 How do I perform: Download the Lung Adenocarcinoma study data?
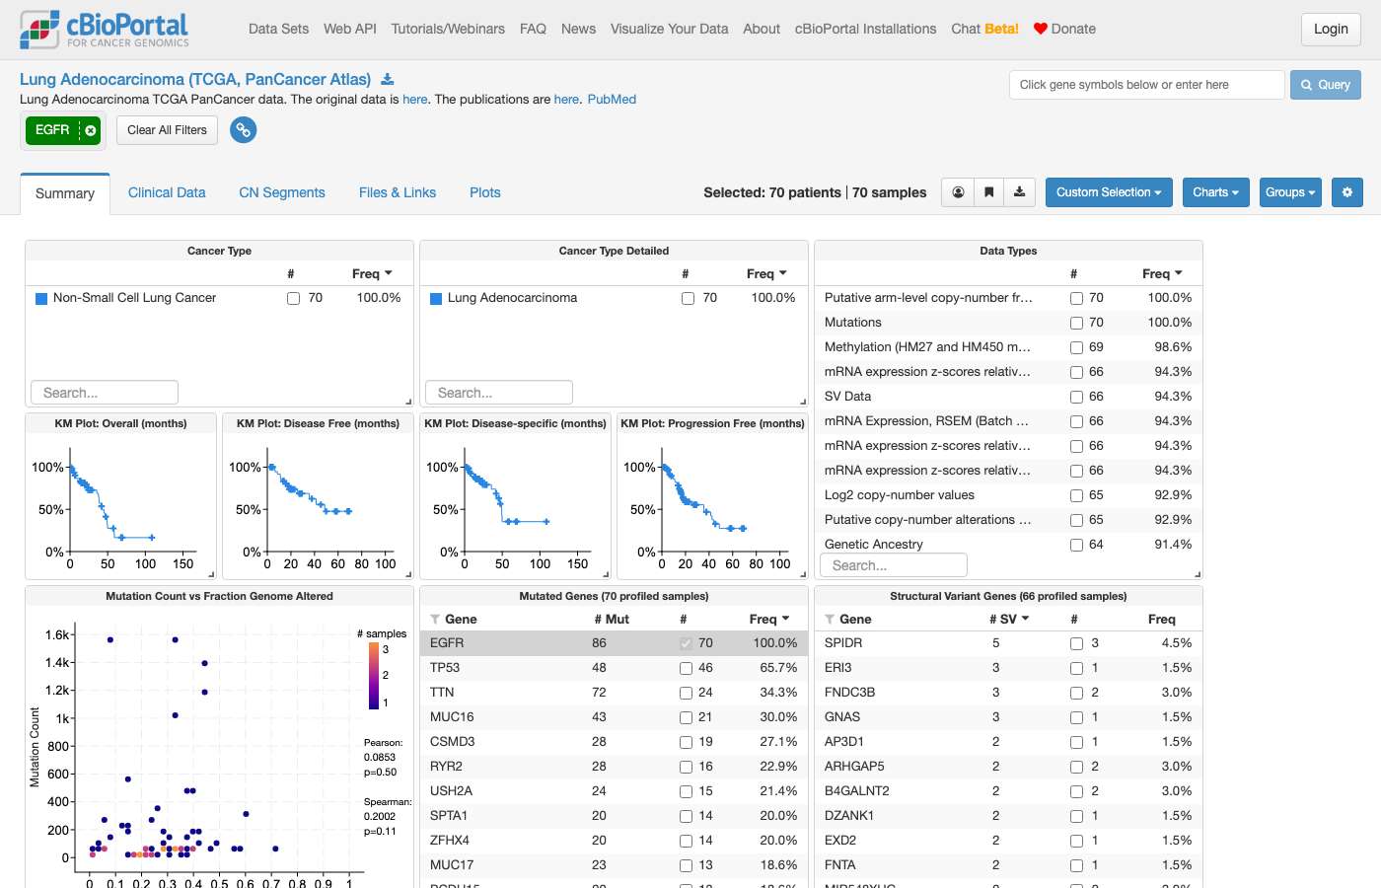pos(388,80)
